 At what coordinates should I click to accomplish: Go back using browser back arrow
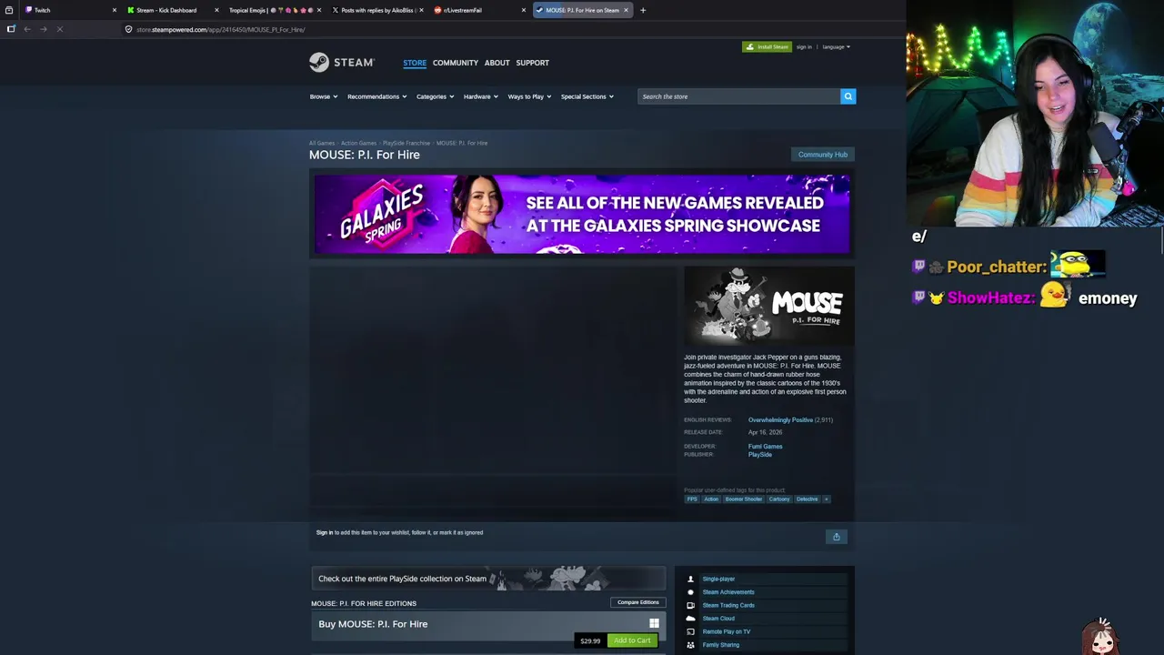click(27, 29)
